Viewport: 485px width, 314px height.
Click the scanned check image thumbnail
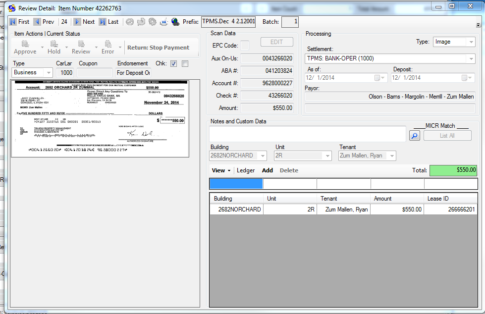100,119
